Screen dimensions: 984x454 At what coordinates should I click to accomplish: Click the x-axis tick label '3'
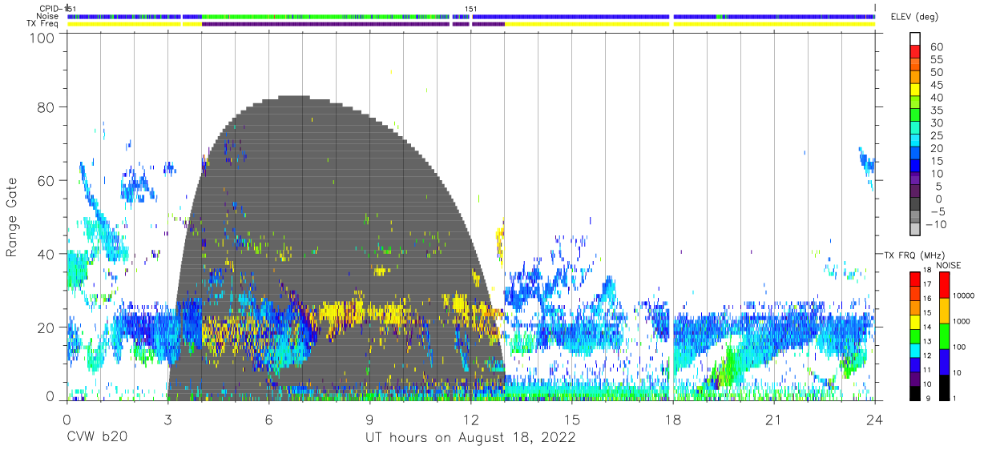(167, 420)
